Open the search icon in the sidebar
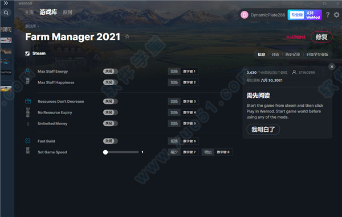This screenshot has height=217, width=342. (x=6, y=12)
